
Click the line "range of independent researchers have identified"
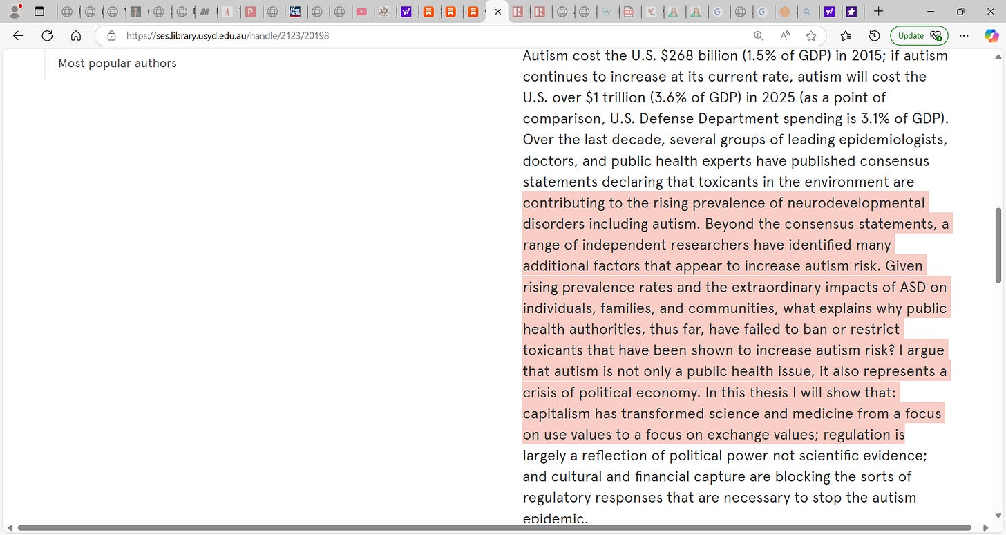click(x=707, y=245)
